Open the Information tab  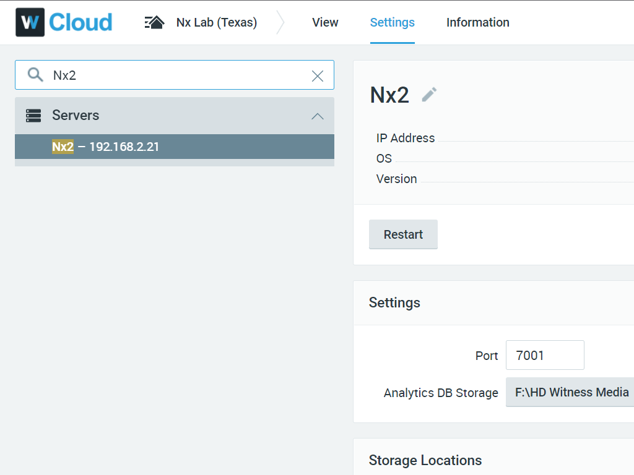(477, 23)
